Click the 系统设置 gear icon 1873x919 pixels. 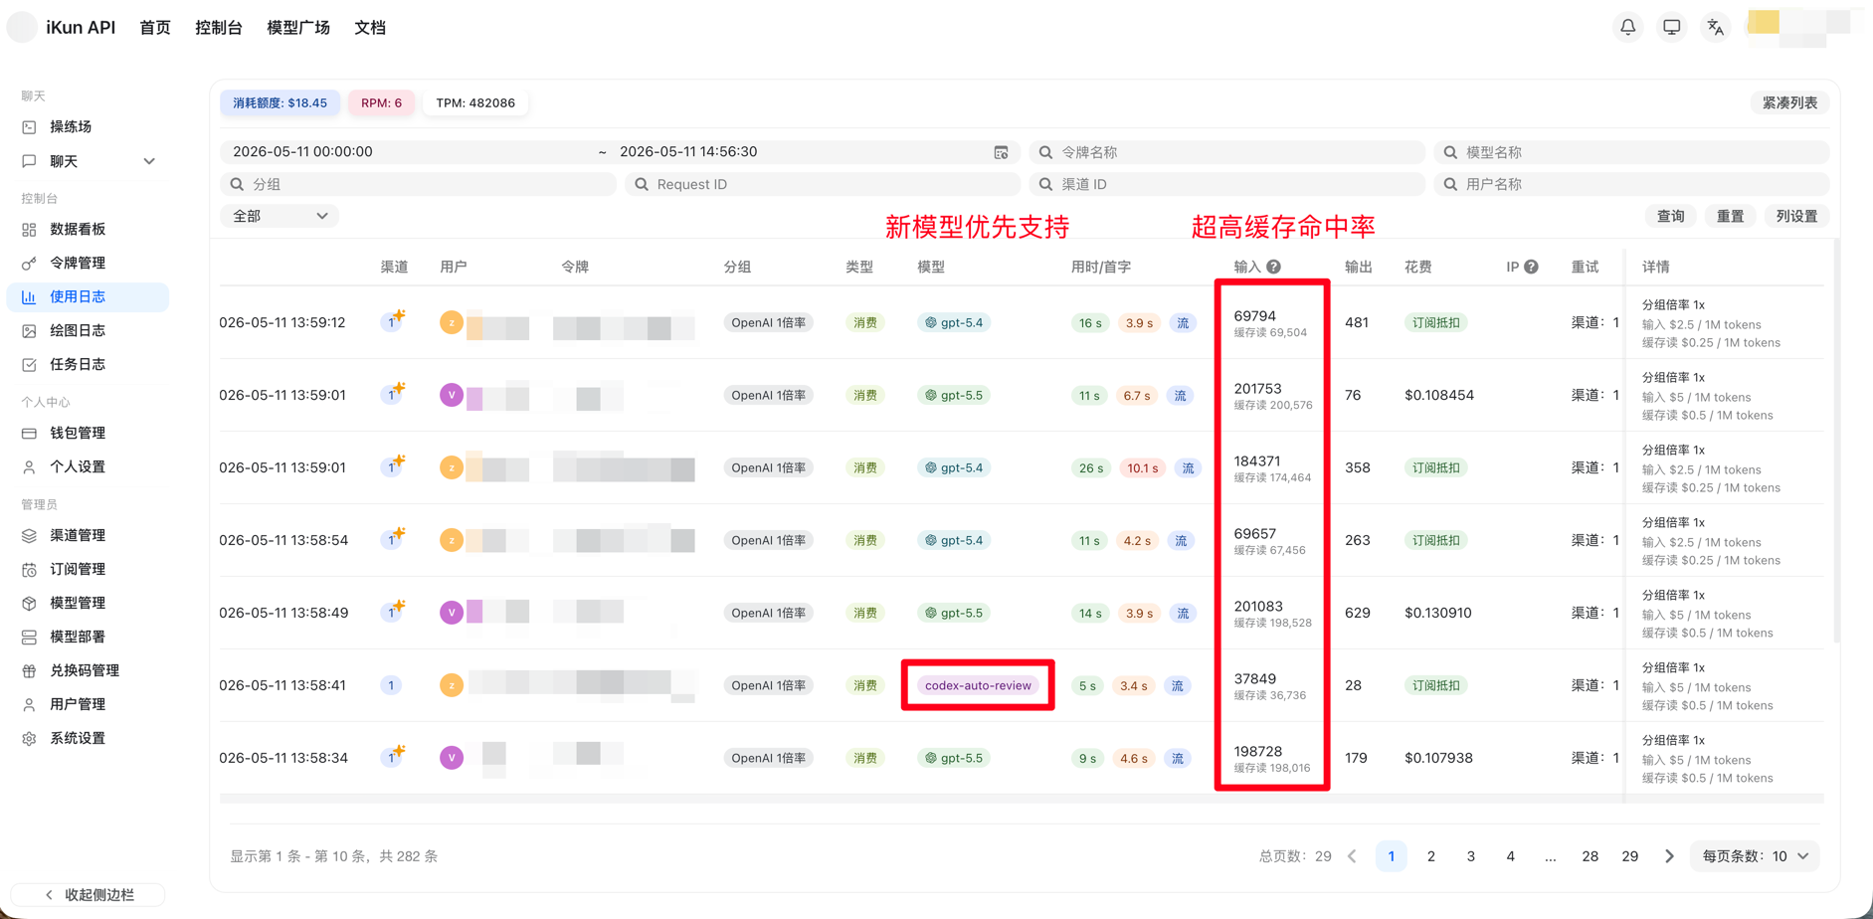tap(29, 739)
